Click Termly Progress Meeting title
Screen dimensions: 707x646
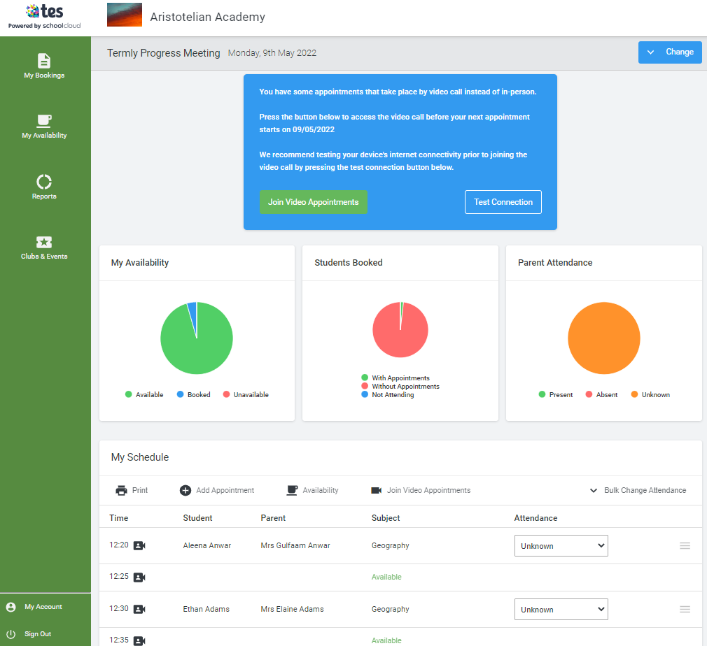coord(163,53)
